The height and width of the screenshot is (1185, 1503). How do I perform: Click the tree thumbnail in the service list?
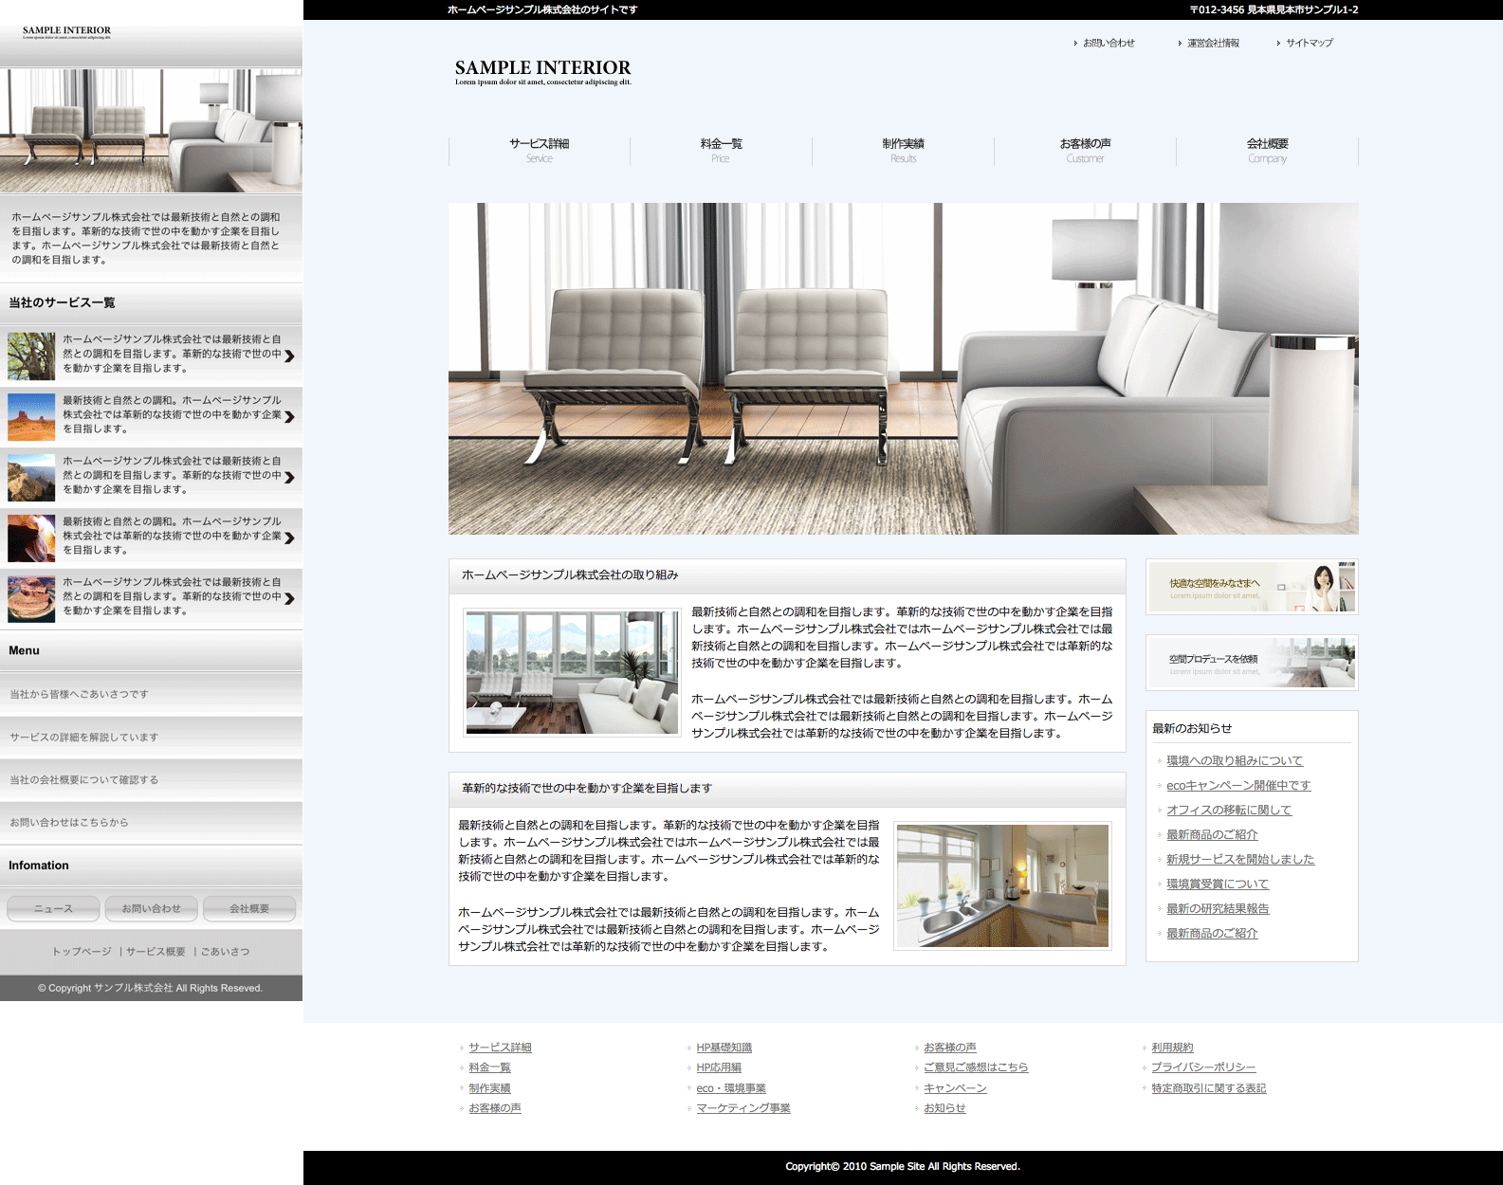point(31,355)
